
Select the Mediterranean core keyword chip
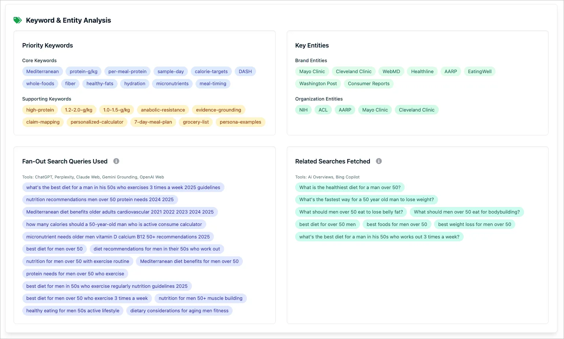42,71
